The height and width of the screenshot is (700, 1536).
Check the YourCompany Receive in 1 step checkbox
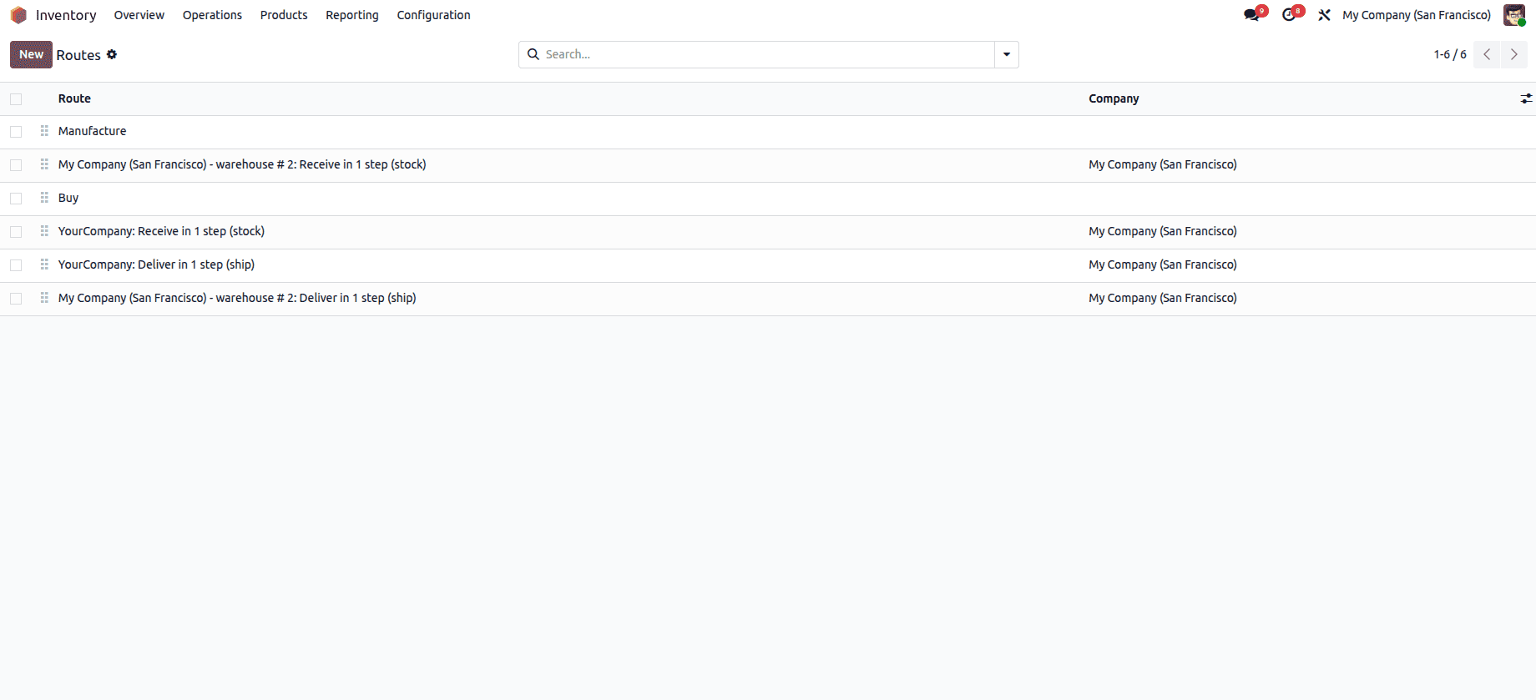click(x=16, y=232)
